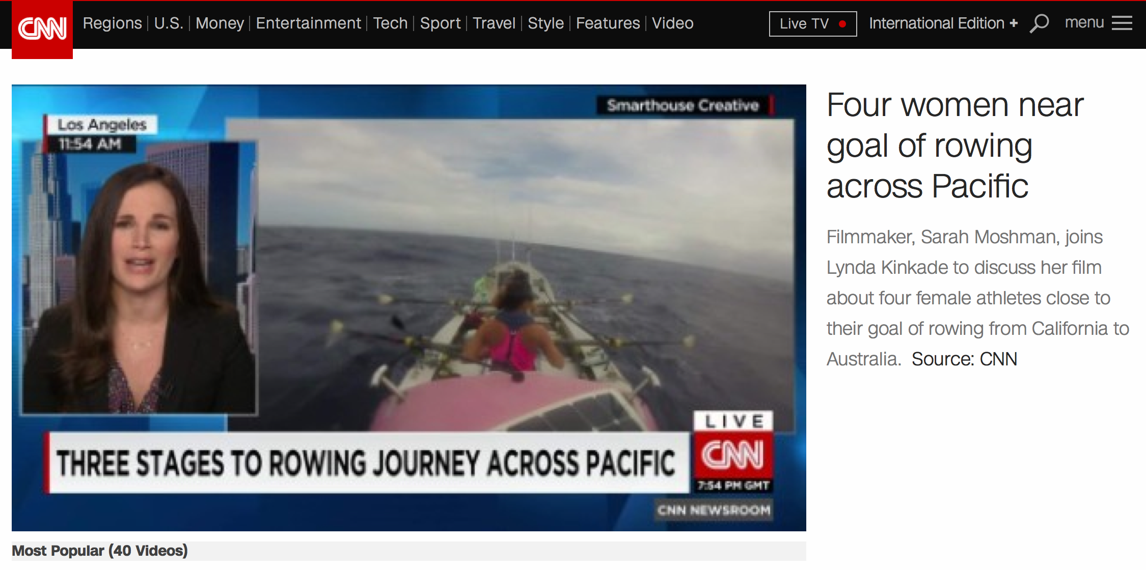Viewport: 1146px width, 570px height.
Task: Select Video in the navigation bar
Action: tap(672, 23)
